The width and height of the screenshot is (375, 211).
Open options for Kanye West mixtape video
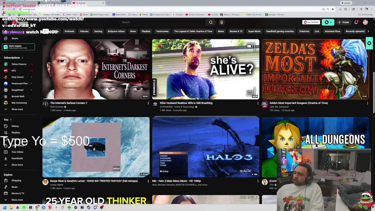tap(148, 181)
